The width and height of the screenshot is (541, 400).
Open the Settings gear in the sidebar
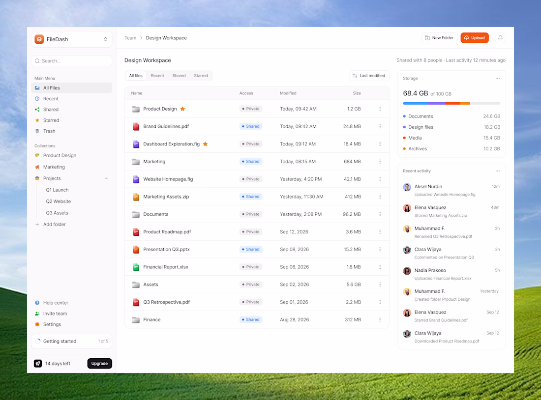click(x=37, y=324)
